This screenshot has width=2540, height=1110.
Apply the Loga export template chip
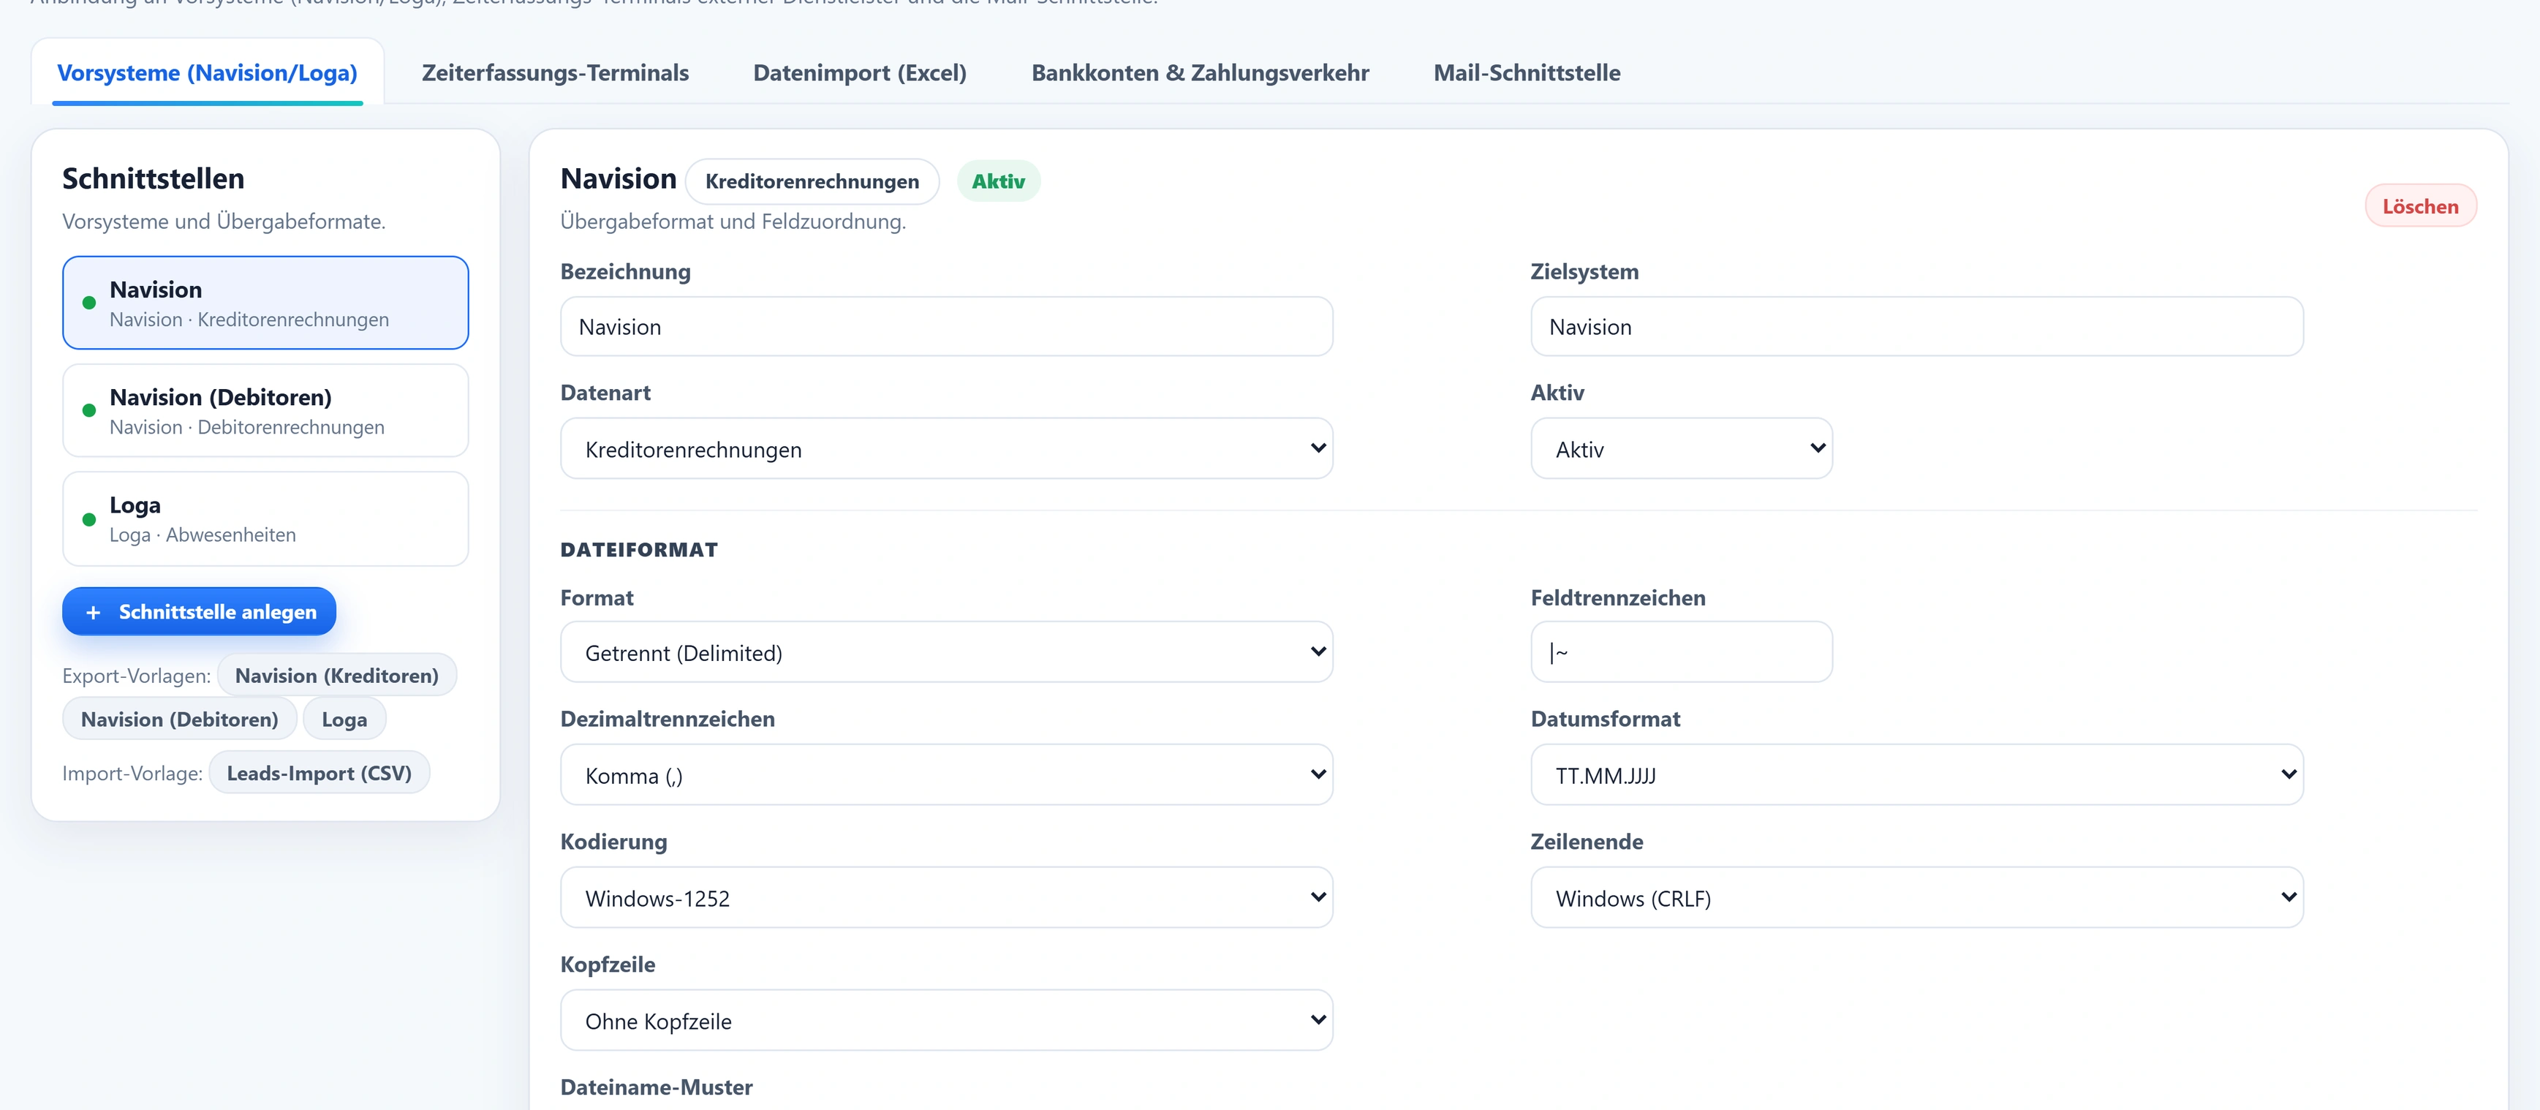344,719
